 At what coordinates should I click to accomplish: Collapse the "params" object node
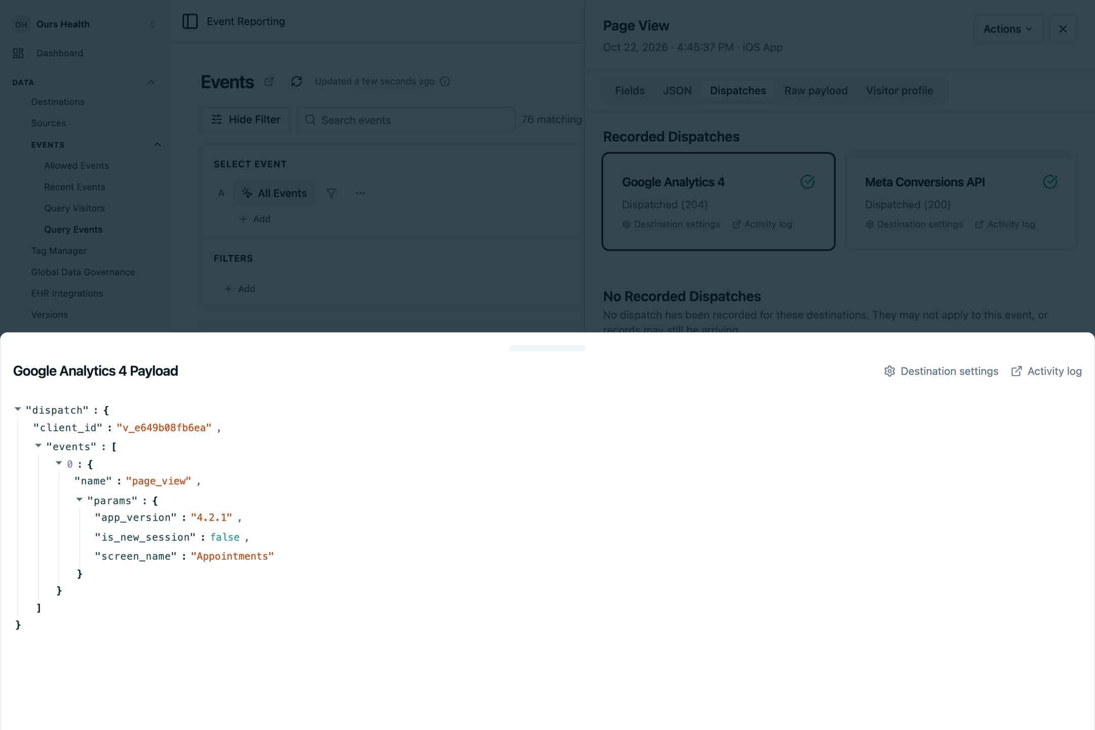79,500
